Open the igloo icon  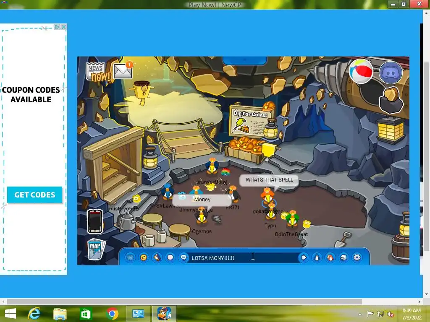coord(343,258)
